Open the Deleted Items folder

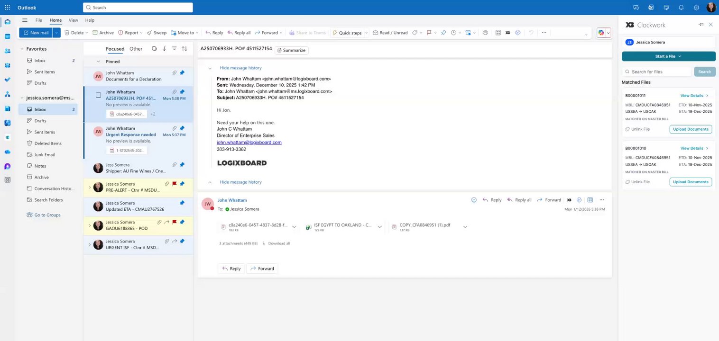click(x=48, y=144)
